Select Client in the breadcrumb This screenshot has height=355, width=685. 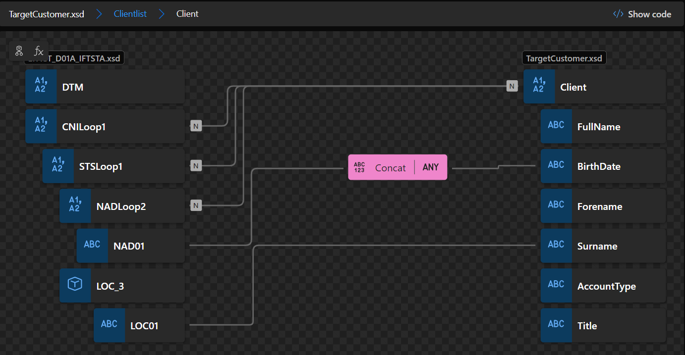[x=187, y=13]
